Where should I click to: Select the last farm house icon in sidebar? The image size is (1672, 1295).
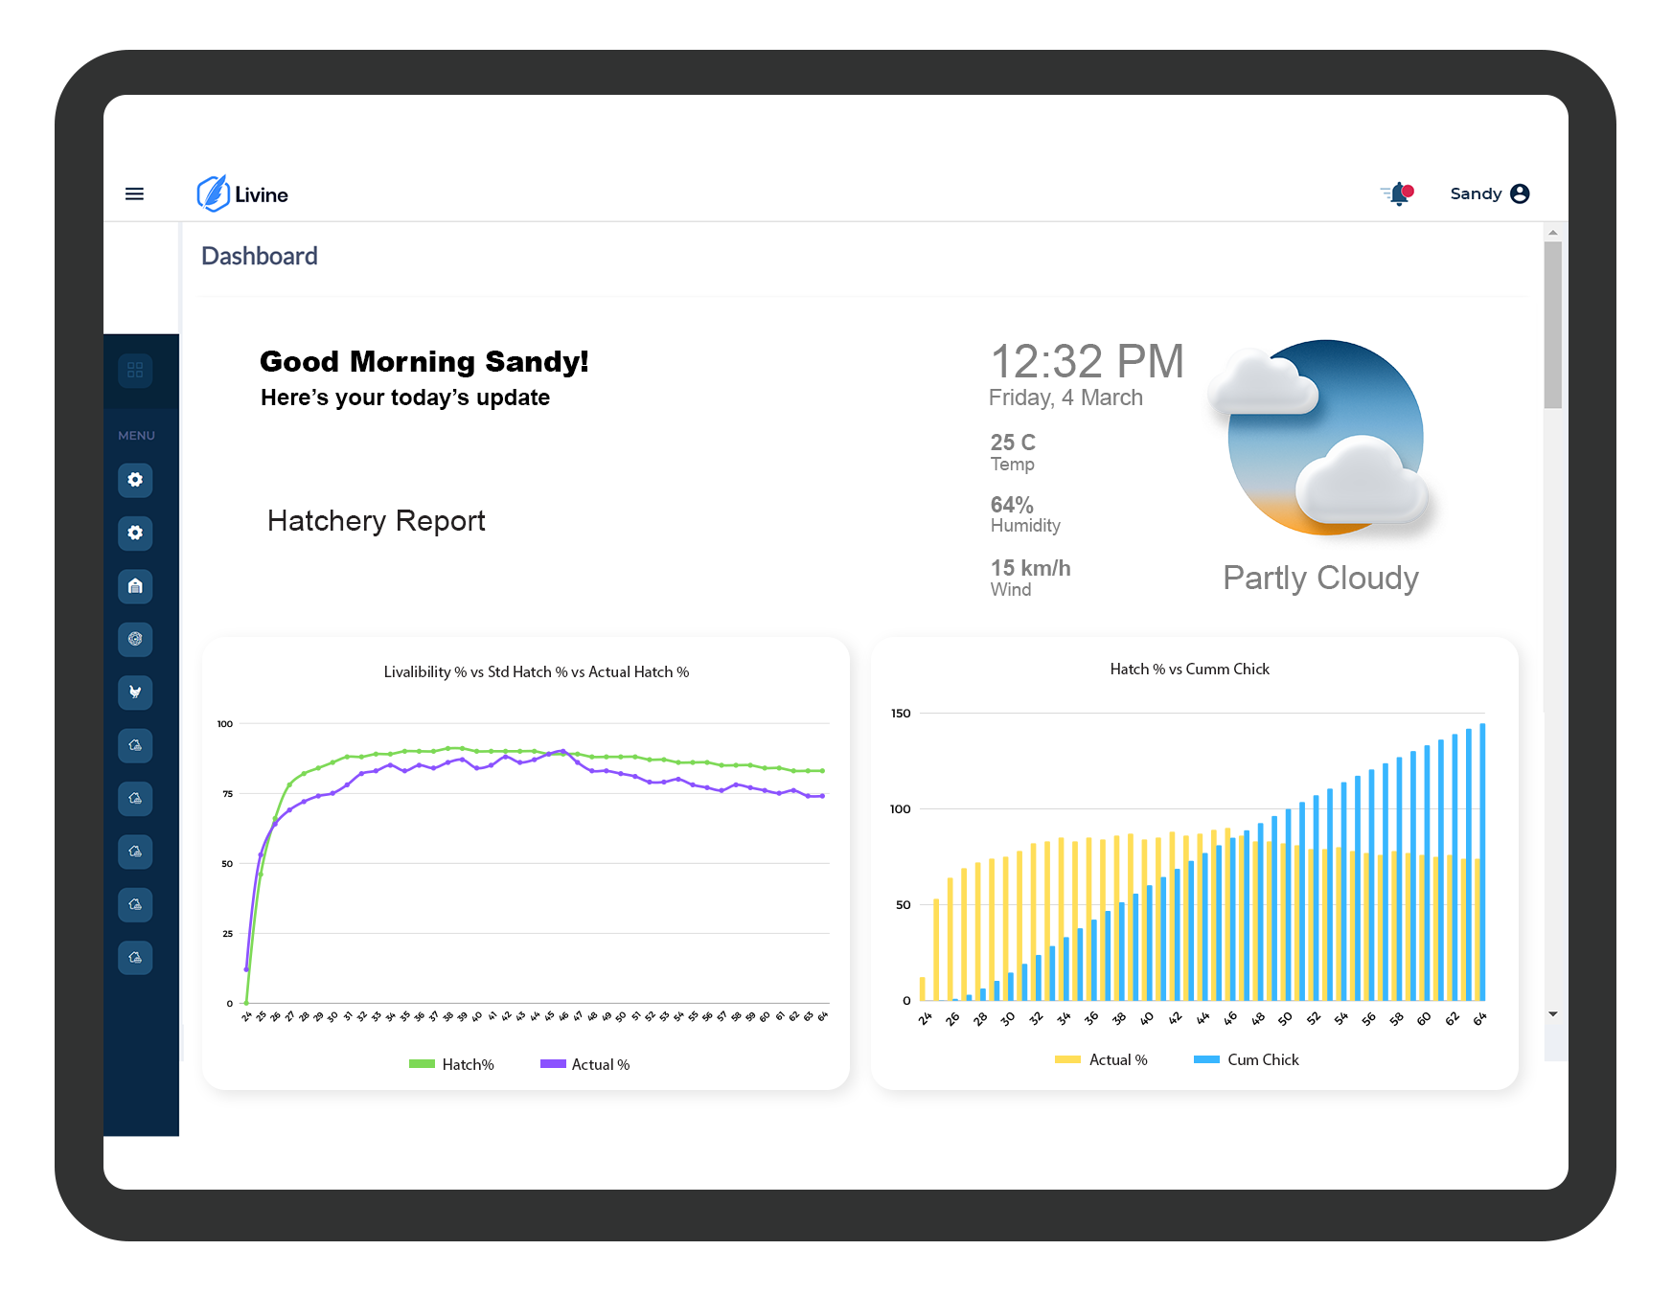tap(135, 957)
